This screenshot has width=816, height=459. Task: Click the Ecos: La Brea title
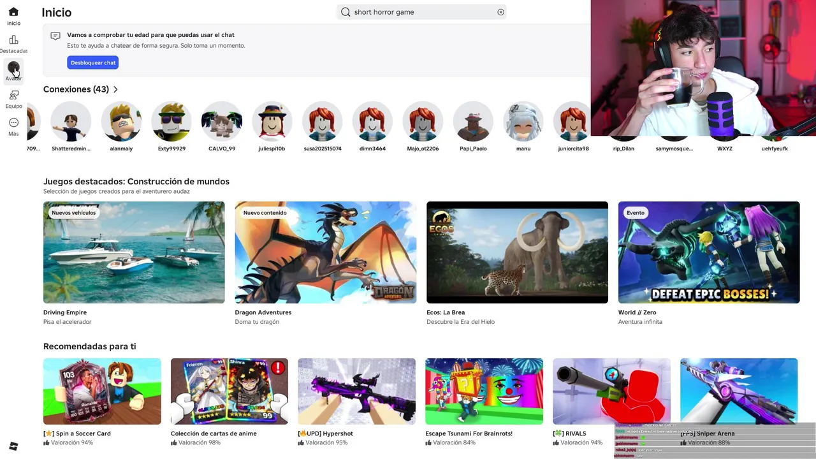click(x=446, y=312)
